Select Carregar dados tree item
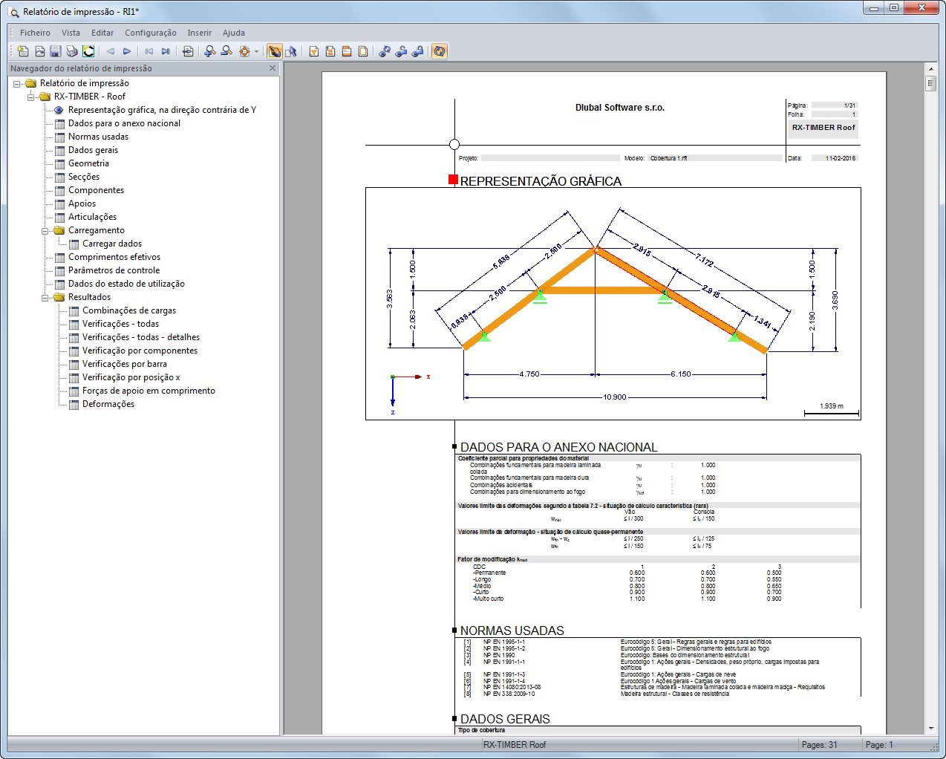 tap(112, 244)
